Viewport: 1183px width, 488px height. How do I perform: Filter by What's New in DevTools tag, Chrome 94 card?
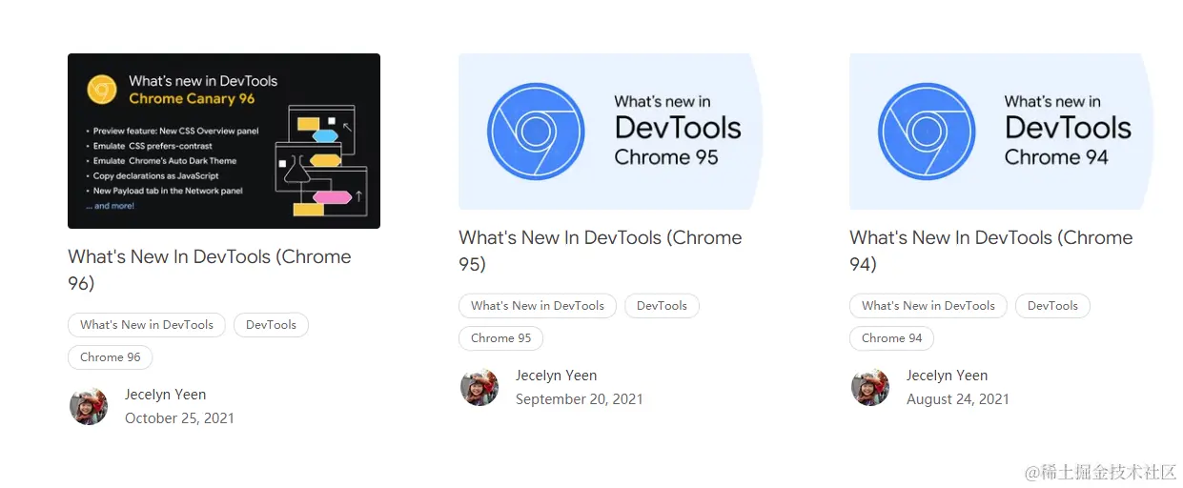pos(928,306)
